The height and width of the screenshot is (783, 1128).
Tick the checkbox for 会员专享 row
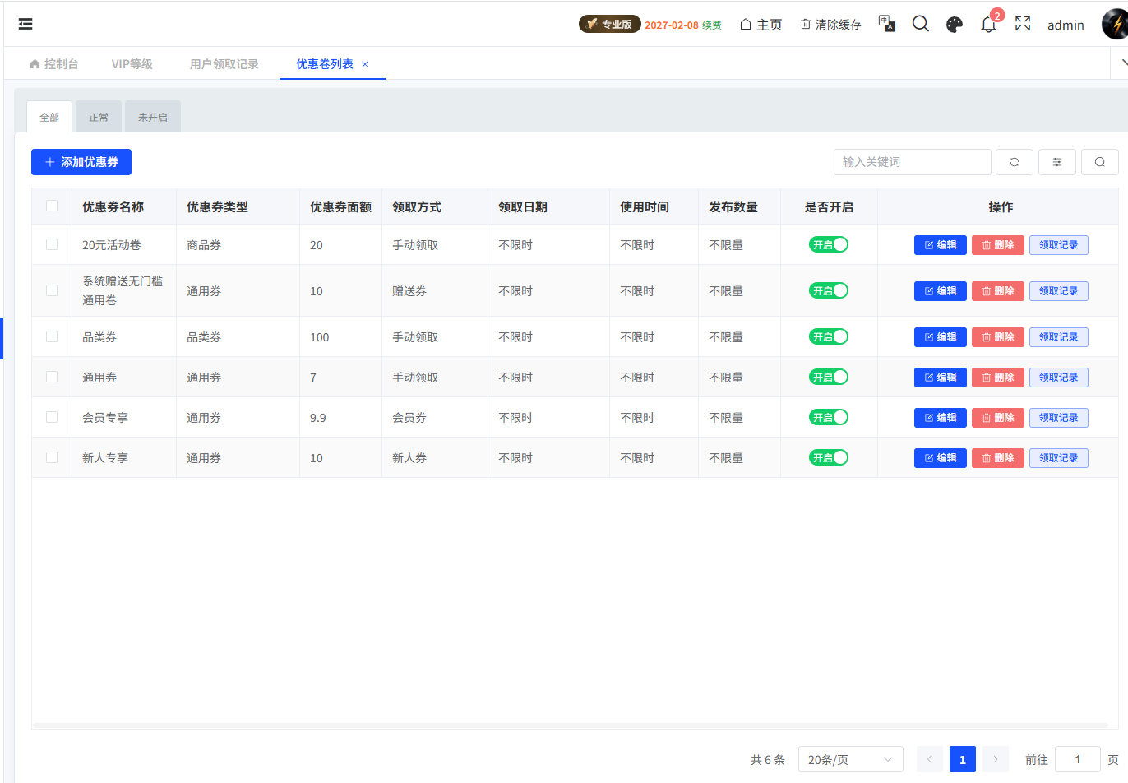coord(51,417)
